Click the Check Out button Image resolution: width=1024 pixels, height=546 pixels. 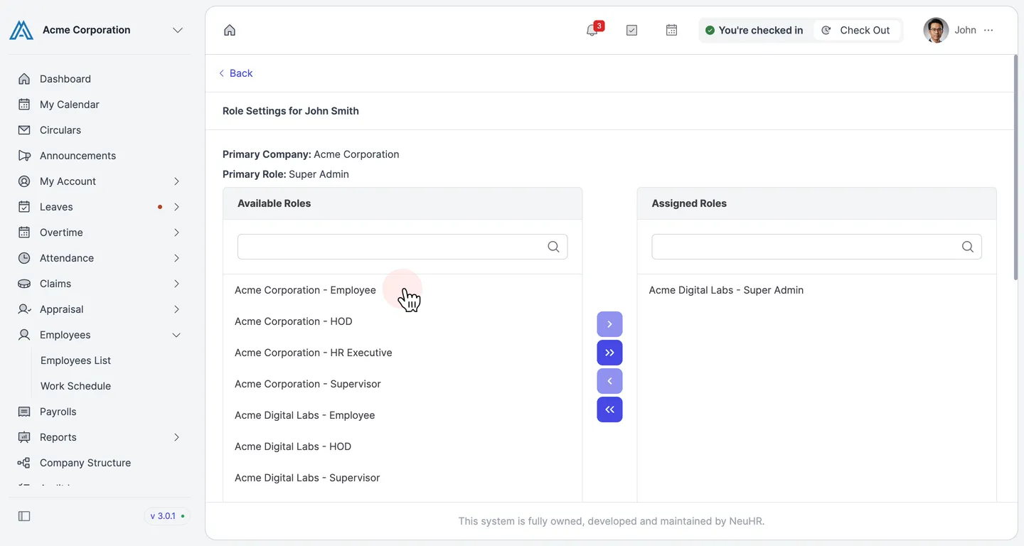tap(856, 30)
